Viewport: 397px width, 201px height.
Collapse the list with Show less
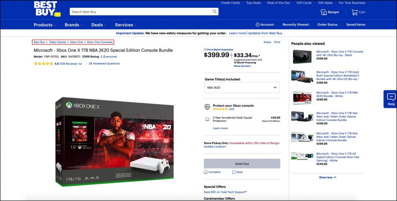[x=328, y=177]
